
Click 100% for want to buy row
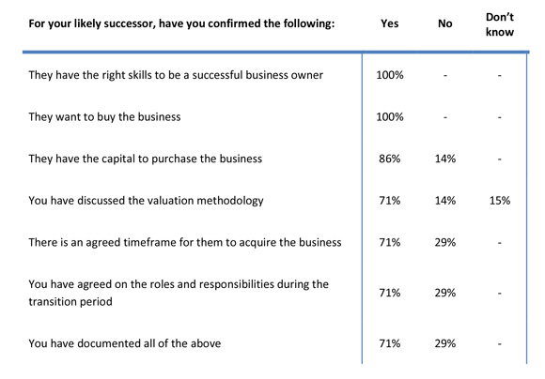point(390,117)
